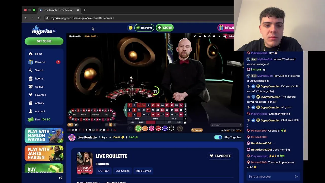Expand the 0.50 - 8.000 bet limits dropdown
Screen dimensions: 325x183
[91, 36]
